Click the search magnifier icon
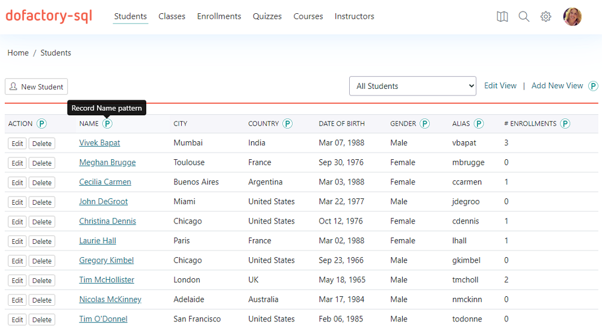Viewport: 602px width, 328px height. [524, 17]
